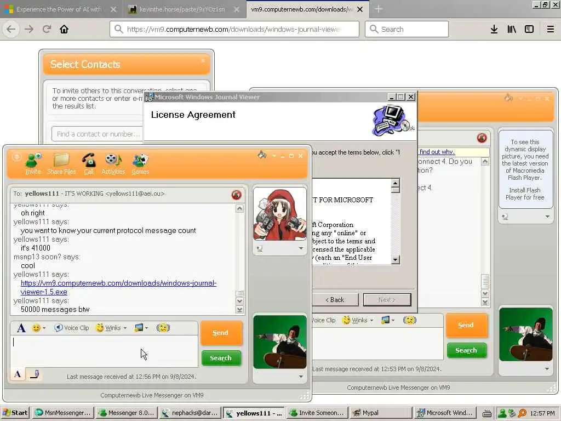Click the browser home icon

[64, 29]
